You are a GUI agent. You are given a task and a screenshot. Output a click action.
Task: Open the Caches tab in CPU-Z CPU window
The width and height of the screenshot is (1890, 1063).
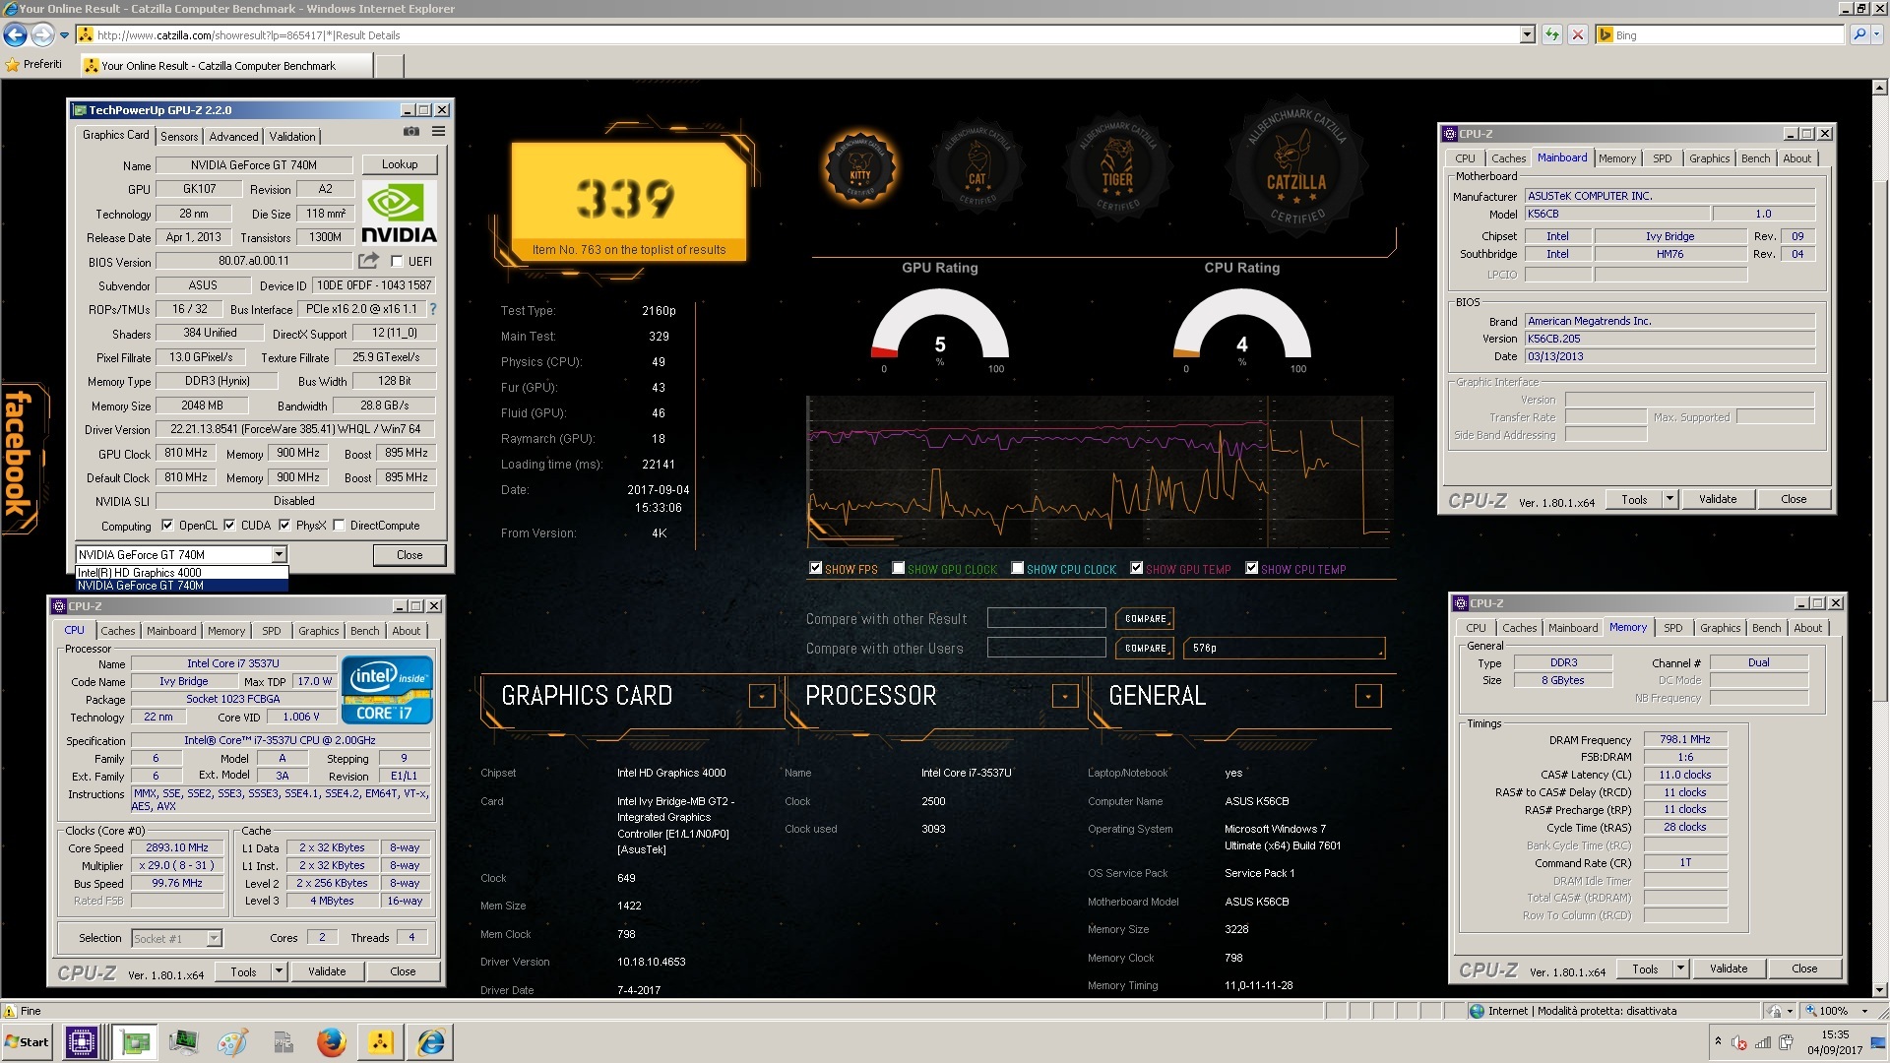point(118,631)
